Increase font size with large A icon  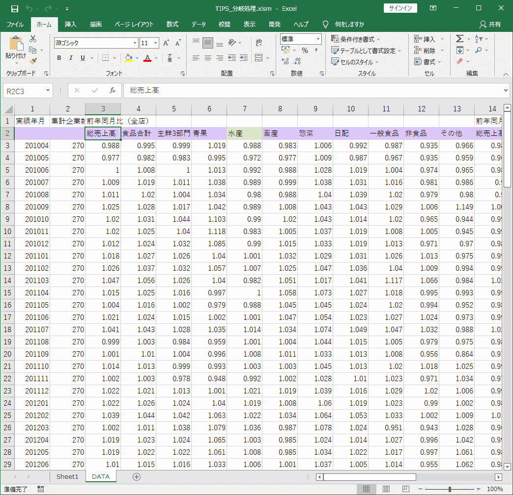(166, 43)
